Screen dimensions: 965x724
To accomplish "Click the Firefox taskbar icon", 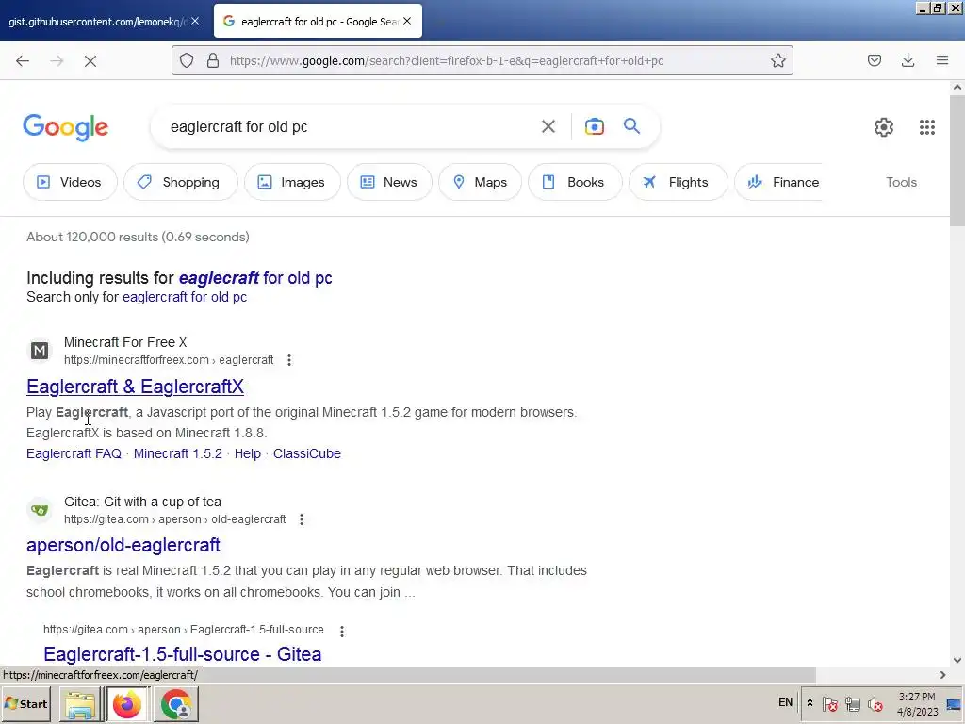I will click(x=128, y=704).
